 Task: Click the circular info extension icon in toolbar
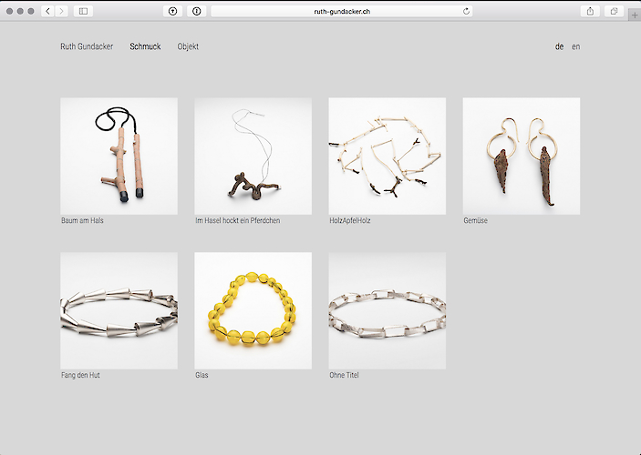click(196, 11)
